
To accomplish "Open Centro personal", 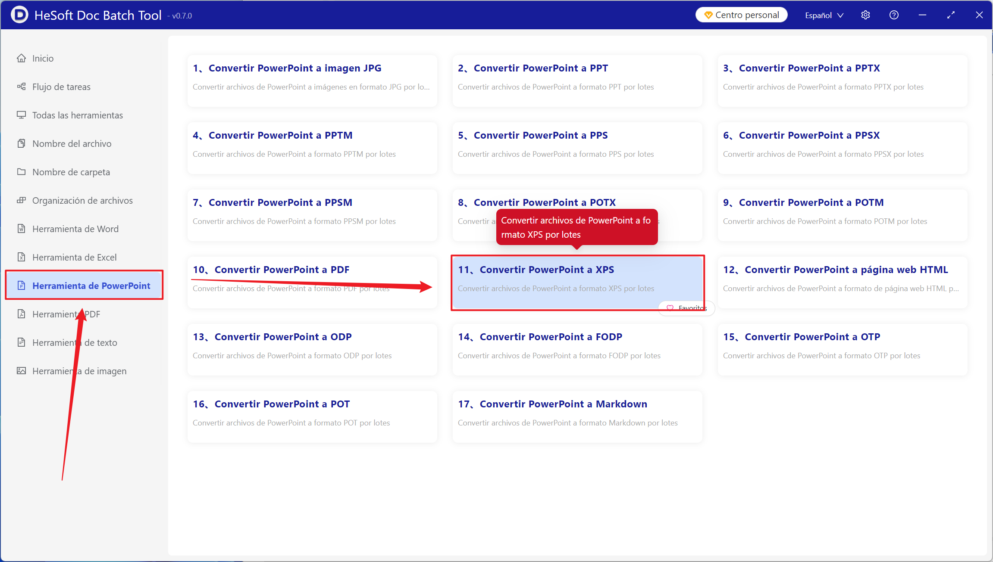I will click(x=741, y=15).
